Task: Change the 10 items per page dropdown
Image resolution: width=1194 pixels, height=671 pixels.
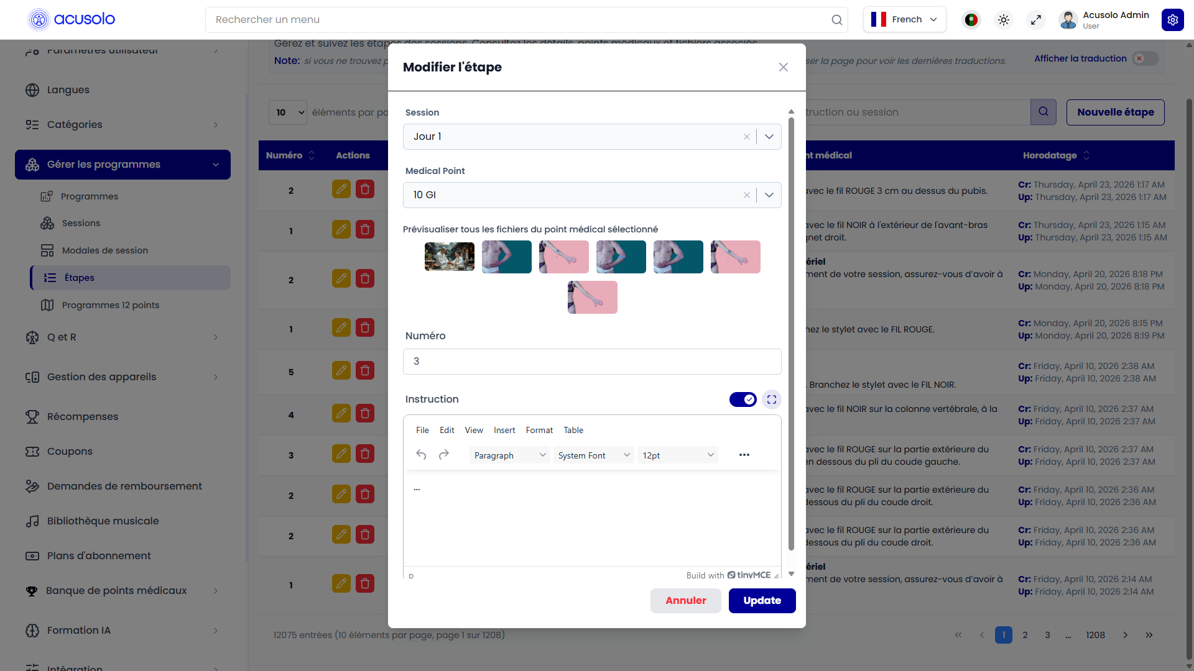Action: click(288, 112)
